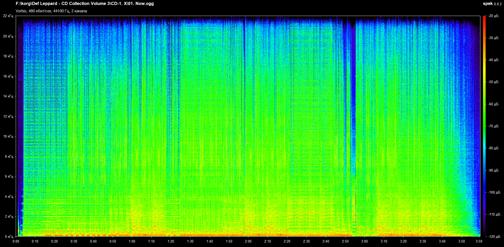Screen dimensions: 504x247
Task: Click the file path title ending in Now.ogg
Action: coord(85,4)
